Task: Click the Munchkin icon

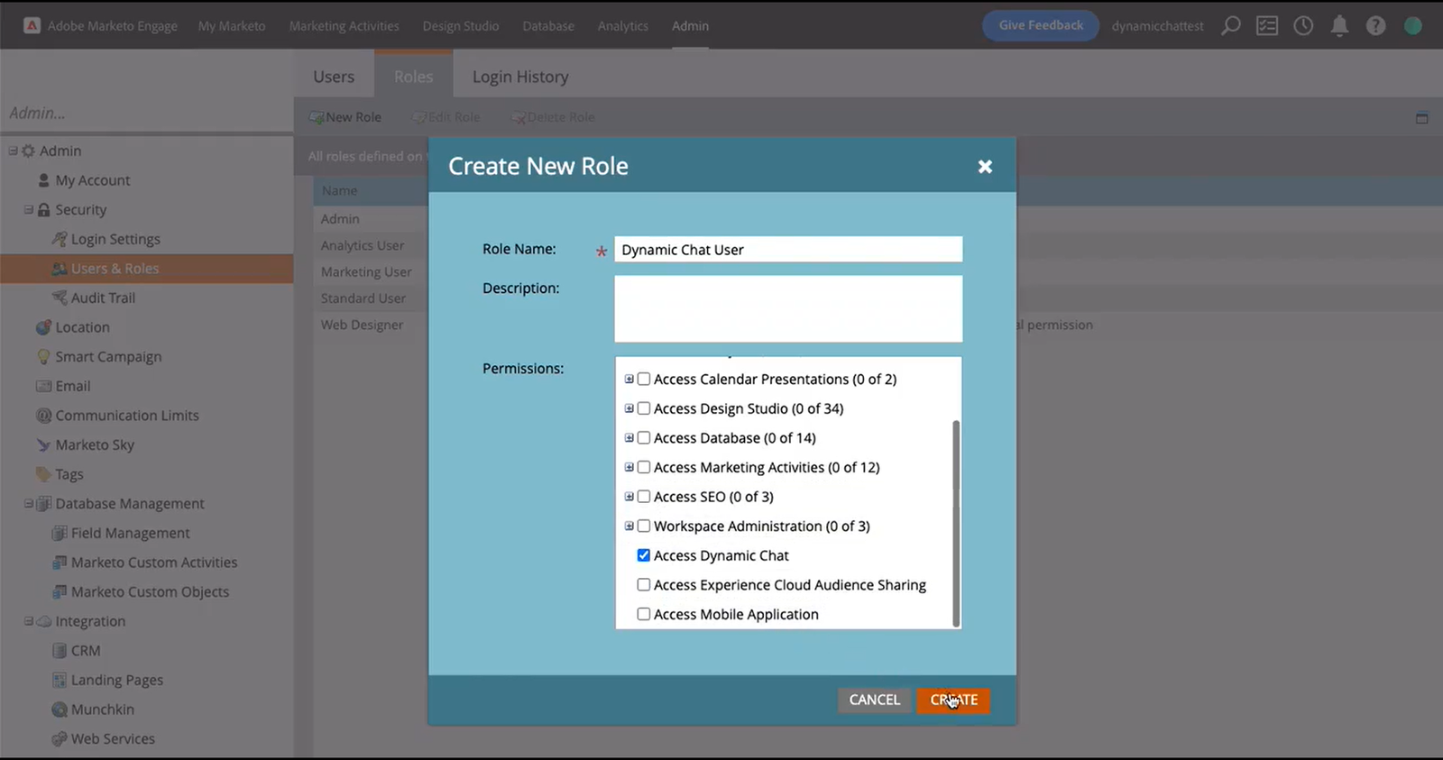Action: (60, 710)
